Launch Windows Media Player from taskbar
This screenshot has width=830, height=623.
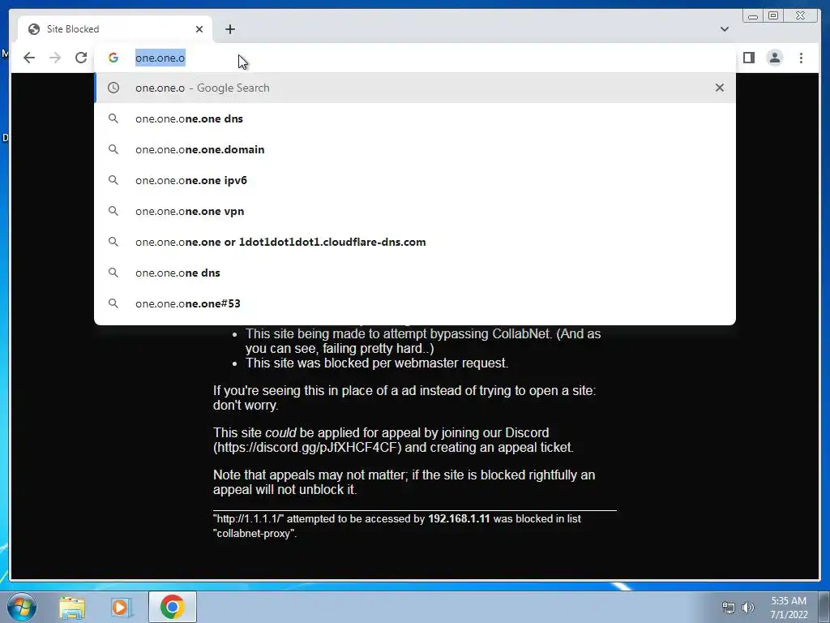pos(121,608)
